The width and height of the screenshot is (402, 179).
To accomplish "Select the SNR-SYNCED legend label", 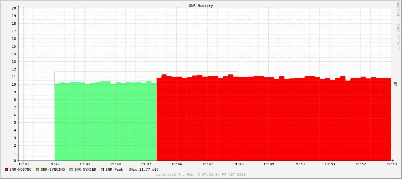I will 85,170.
